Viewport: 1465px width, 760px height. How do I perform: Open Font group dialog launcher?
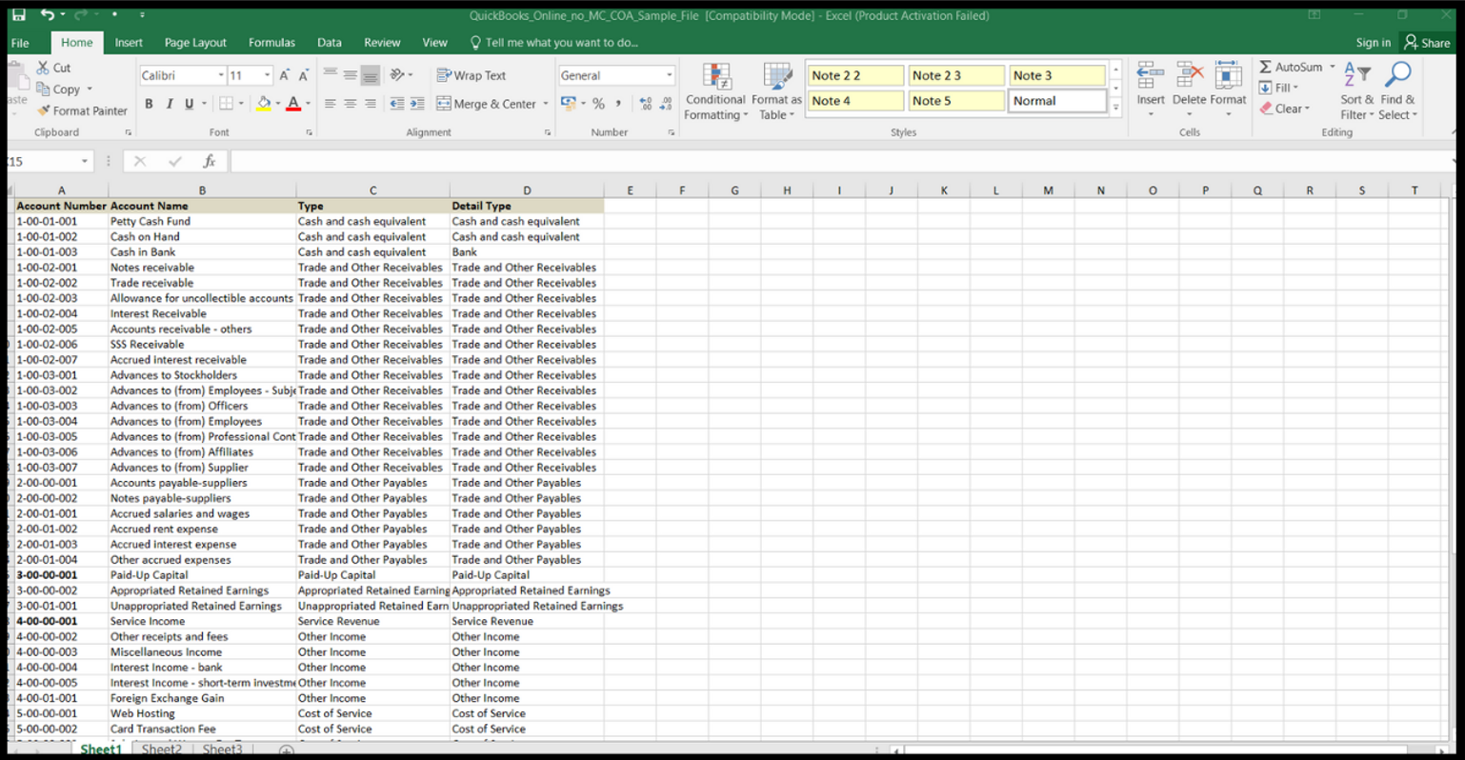pos(309,132)
